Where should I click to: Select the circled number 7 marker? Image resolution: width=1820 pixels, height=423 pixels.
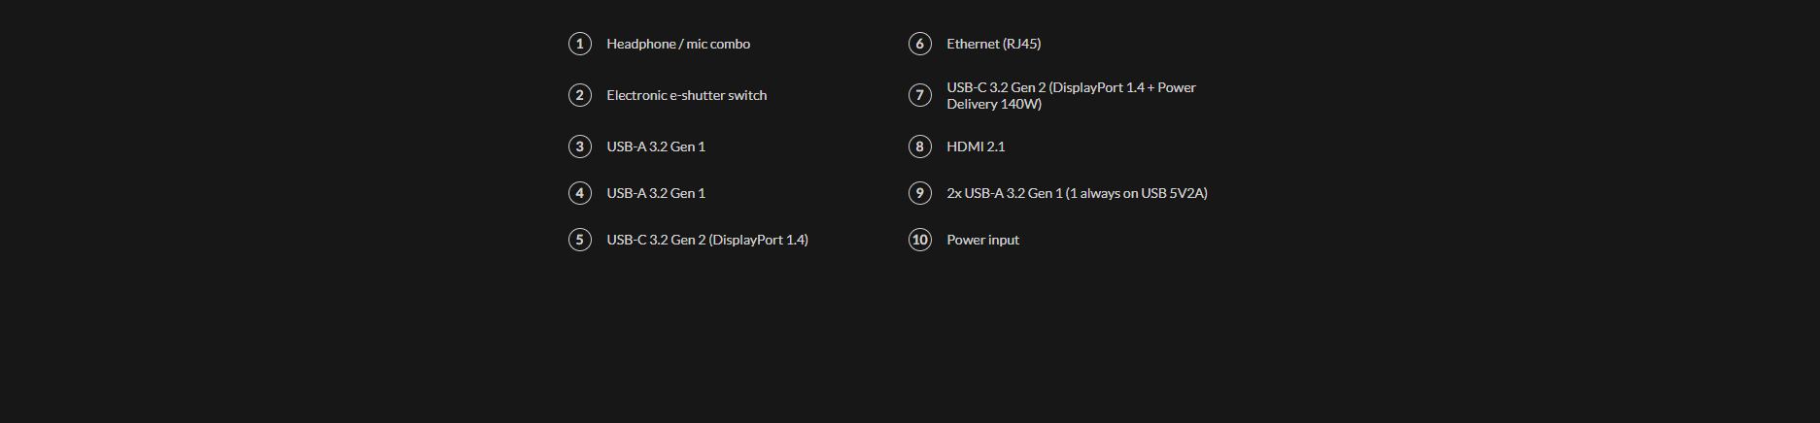[x=920, y=95]
